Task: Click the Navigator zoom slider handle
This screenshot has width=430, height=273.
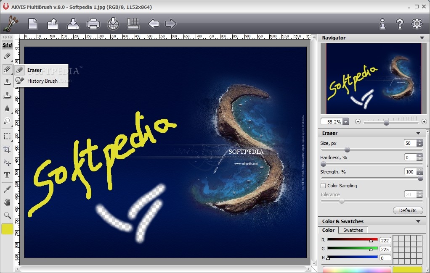Action: coord(386,123)
